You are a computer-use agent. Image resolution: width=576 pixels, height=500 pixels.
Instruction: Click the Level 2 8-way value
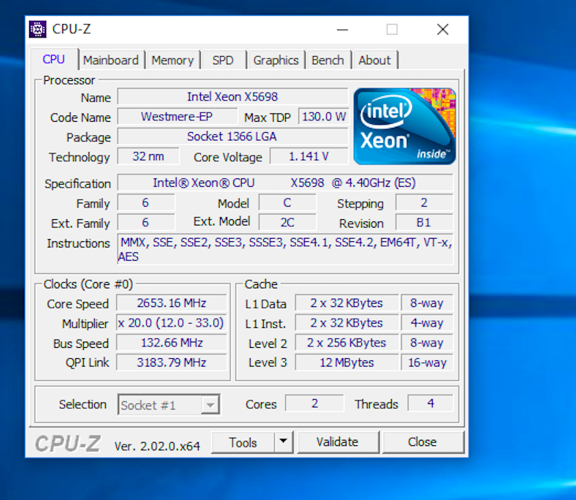pos(427,342)
